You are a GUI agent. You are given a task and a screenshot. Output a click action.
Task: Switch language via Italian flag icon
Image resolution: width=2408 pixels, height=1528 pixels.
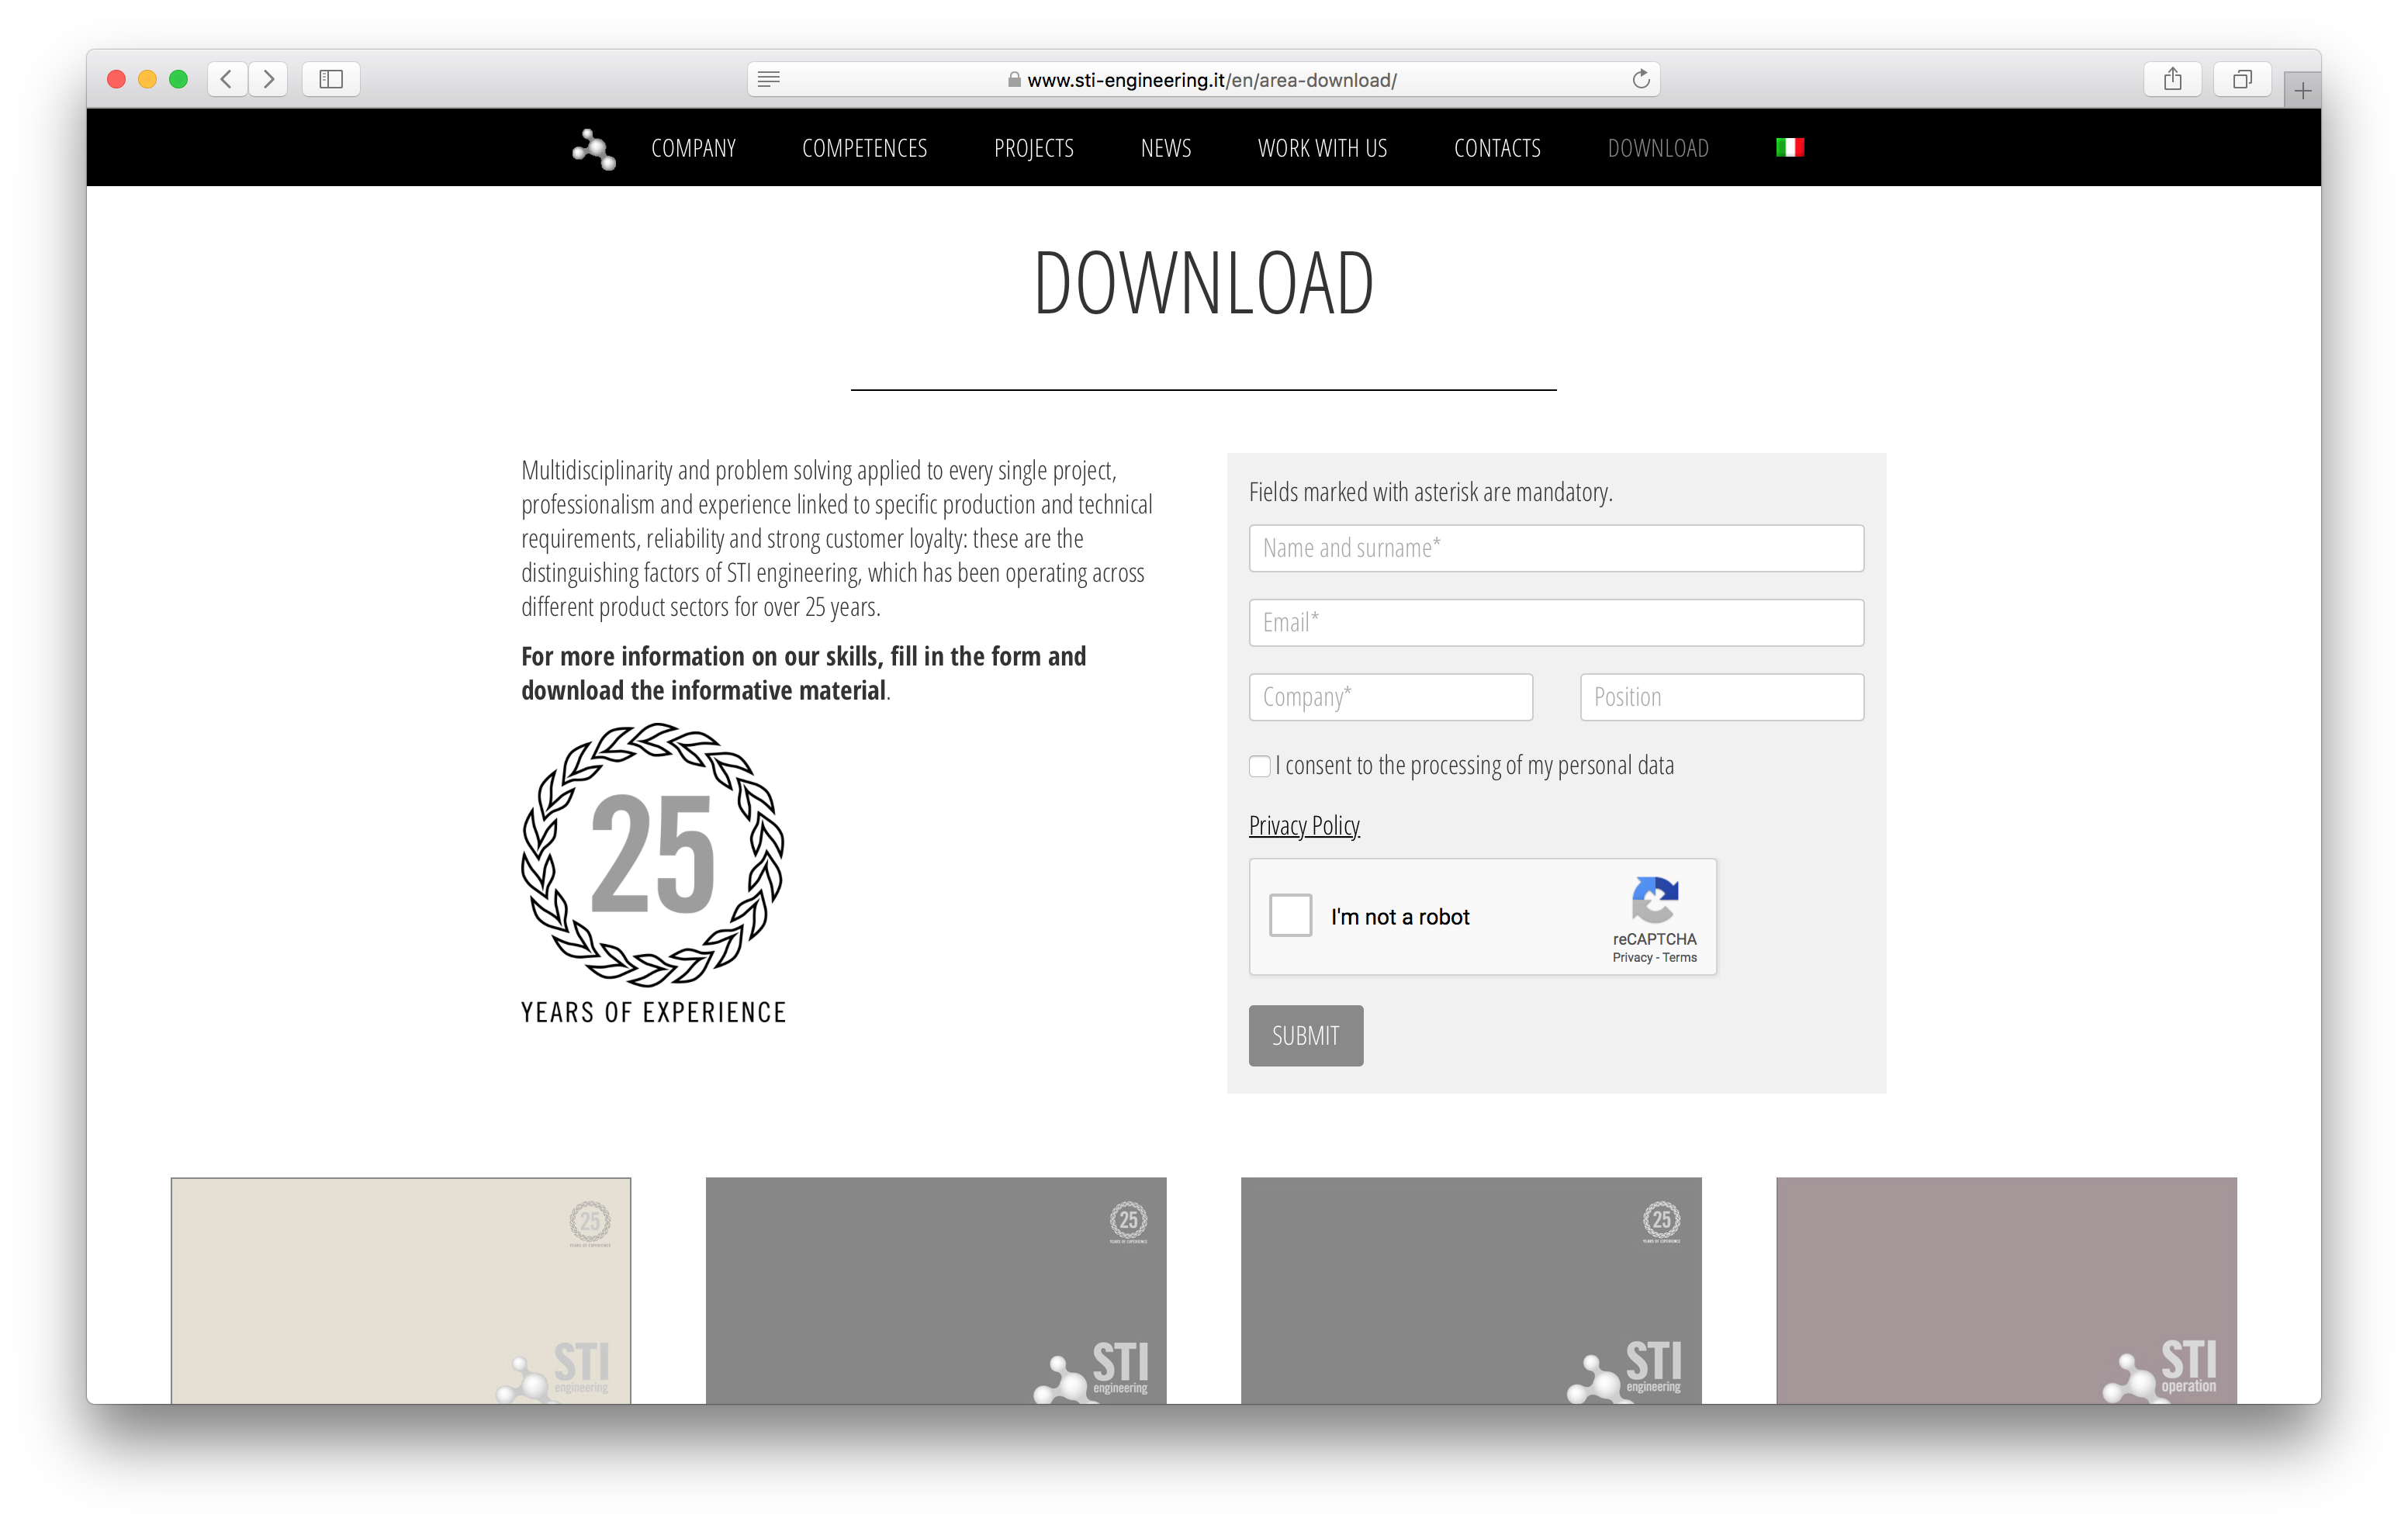pyautogui.click(x=1789, y=148)
